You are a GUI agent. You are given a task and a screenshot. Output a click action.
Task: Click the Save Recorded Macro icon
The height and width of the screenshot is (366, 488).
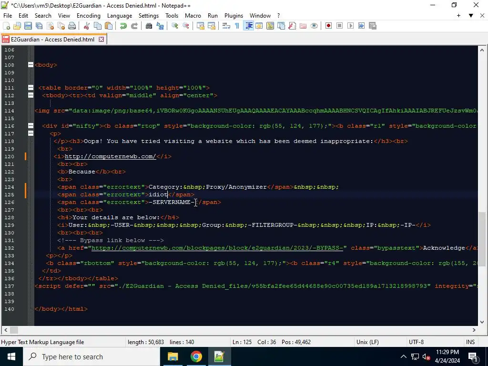[x=373, y=26]
